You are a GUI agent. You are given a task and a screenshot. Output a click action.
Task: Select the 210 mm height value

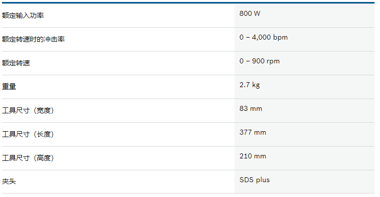click(x=253, y=156)
